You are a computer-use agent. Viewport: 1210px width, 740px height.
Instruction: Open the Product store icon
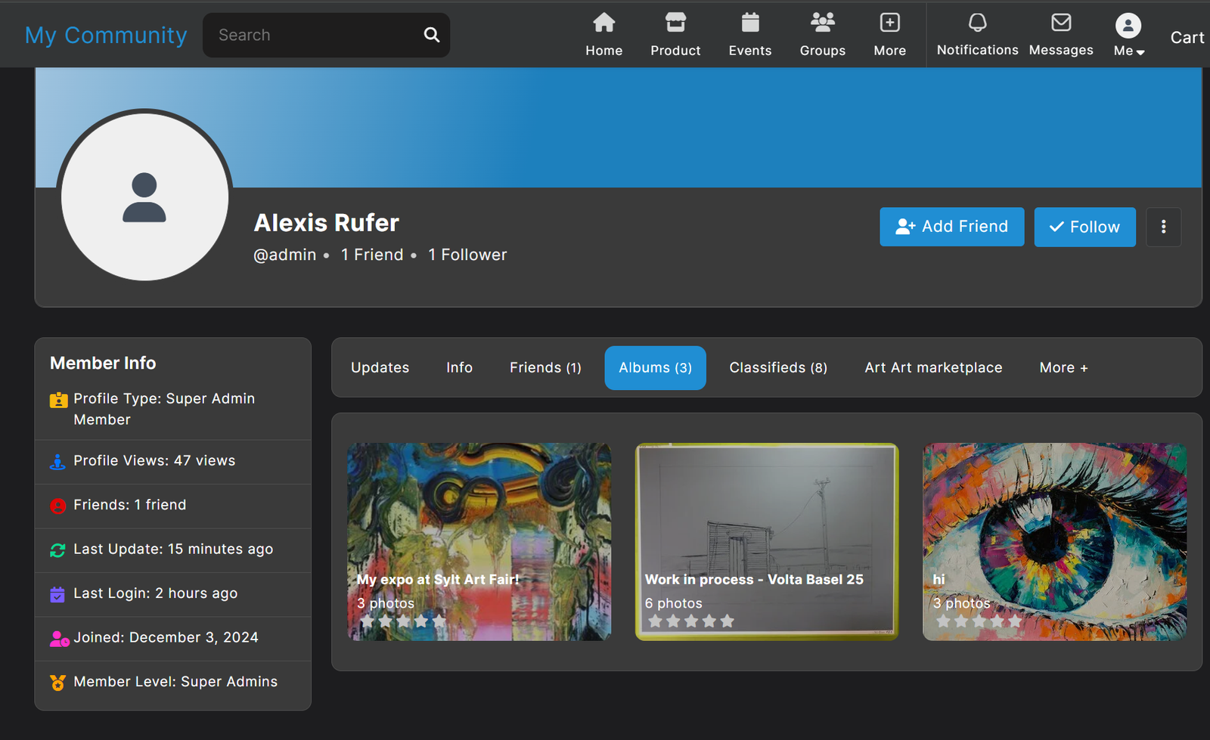(x=675, y=23)
